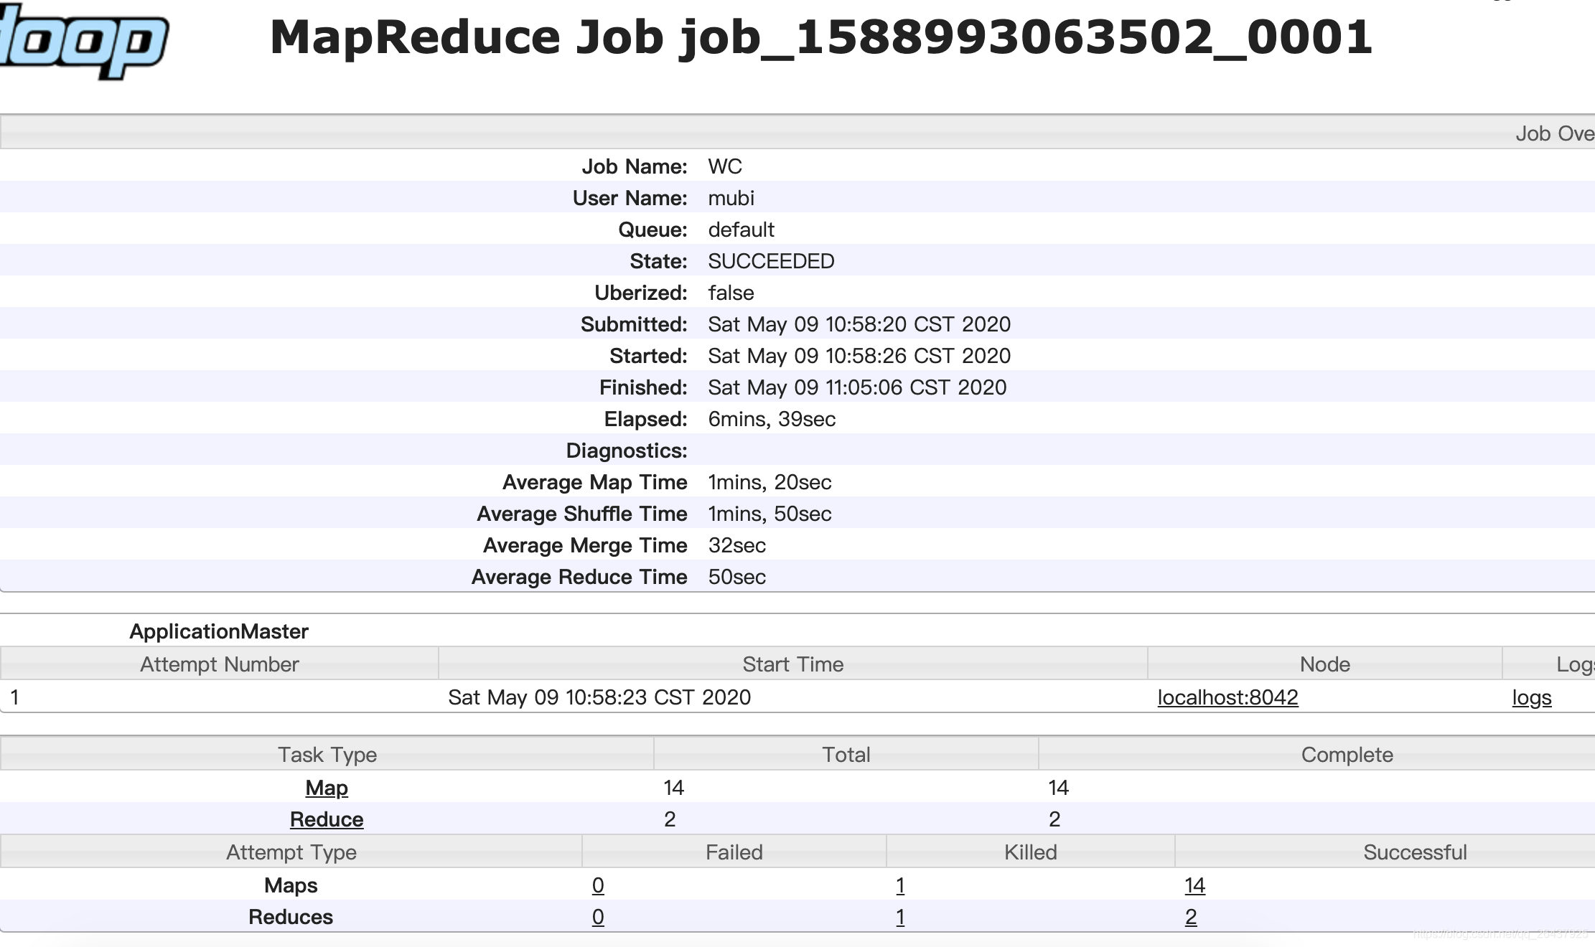Open the ApplicationMaster logs link
Image resolution: width=1595 pixels, height=947 pixels.
[x=1531, y=697]
